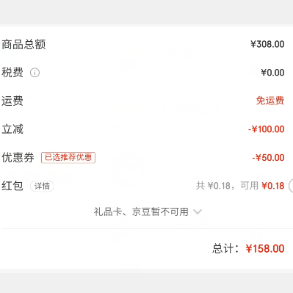Open the 详情 button next to 红包
This screenshot has width=293, height=293.
[x=42, y=187]
